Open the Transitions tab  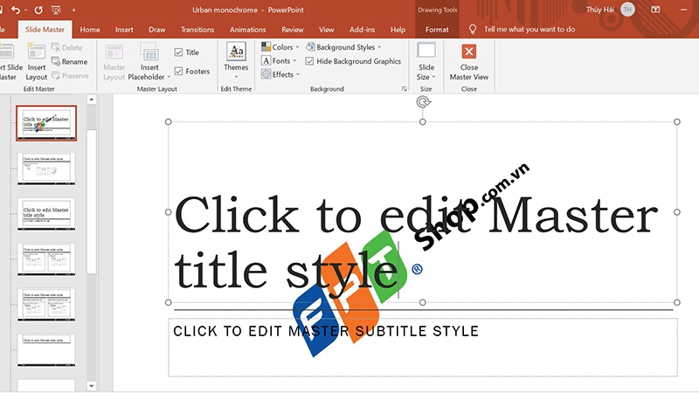coord(197,30)
